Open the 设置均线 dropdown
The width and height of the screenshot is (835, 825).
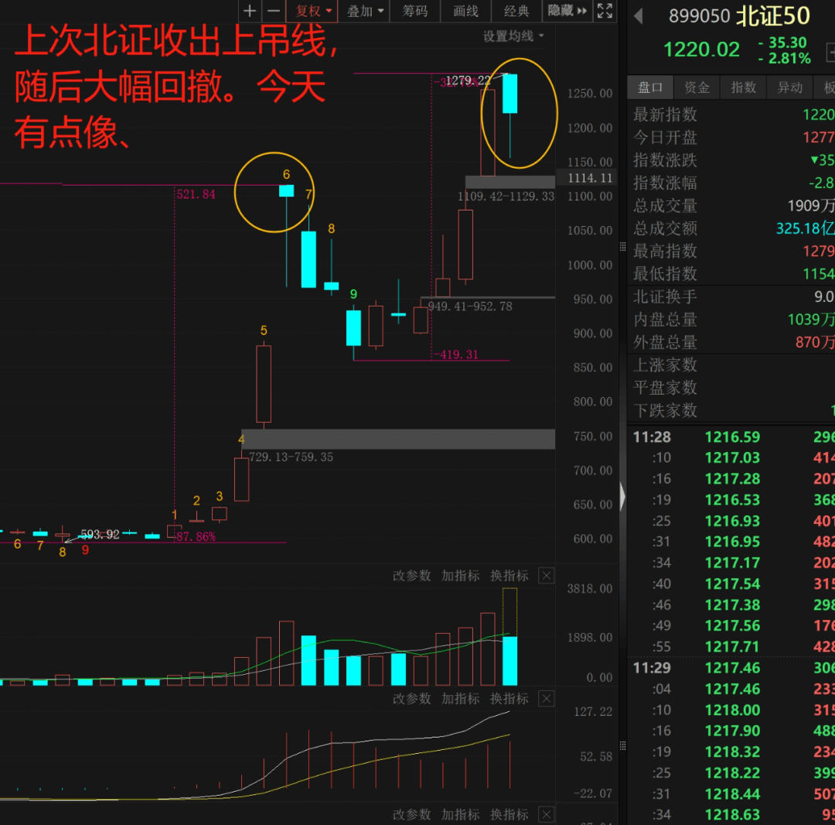(x=513, y=36)
